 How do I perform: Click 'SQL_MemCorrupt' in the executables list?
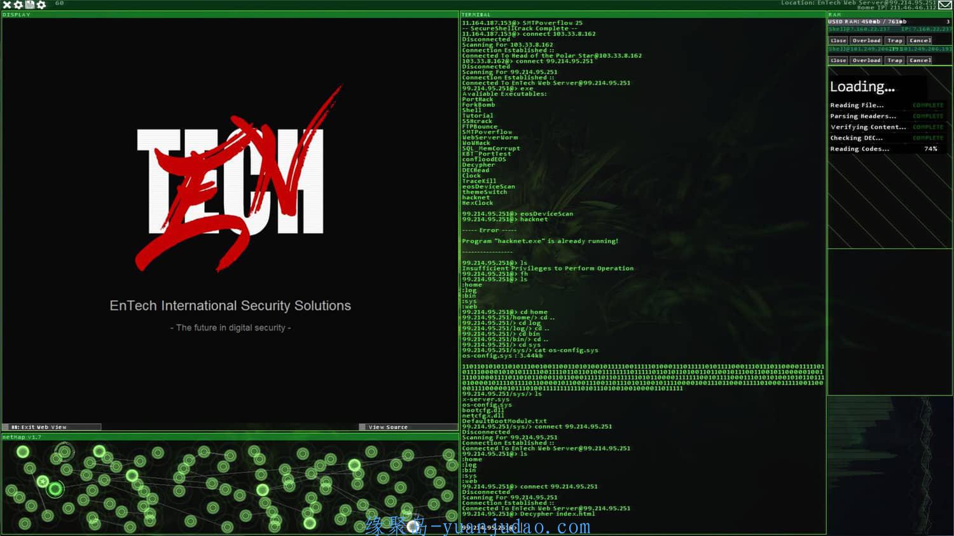point(491,148)
